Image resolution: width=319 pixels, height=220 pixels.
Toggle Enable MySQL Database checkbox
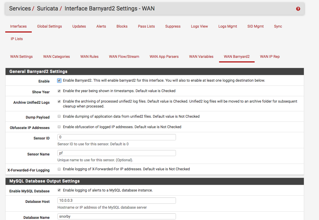coord(59,190)
